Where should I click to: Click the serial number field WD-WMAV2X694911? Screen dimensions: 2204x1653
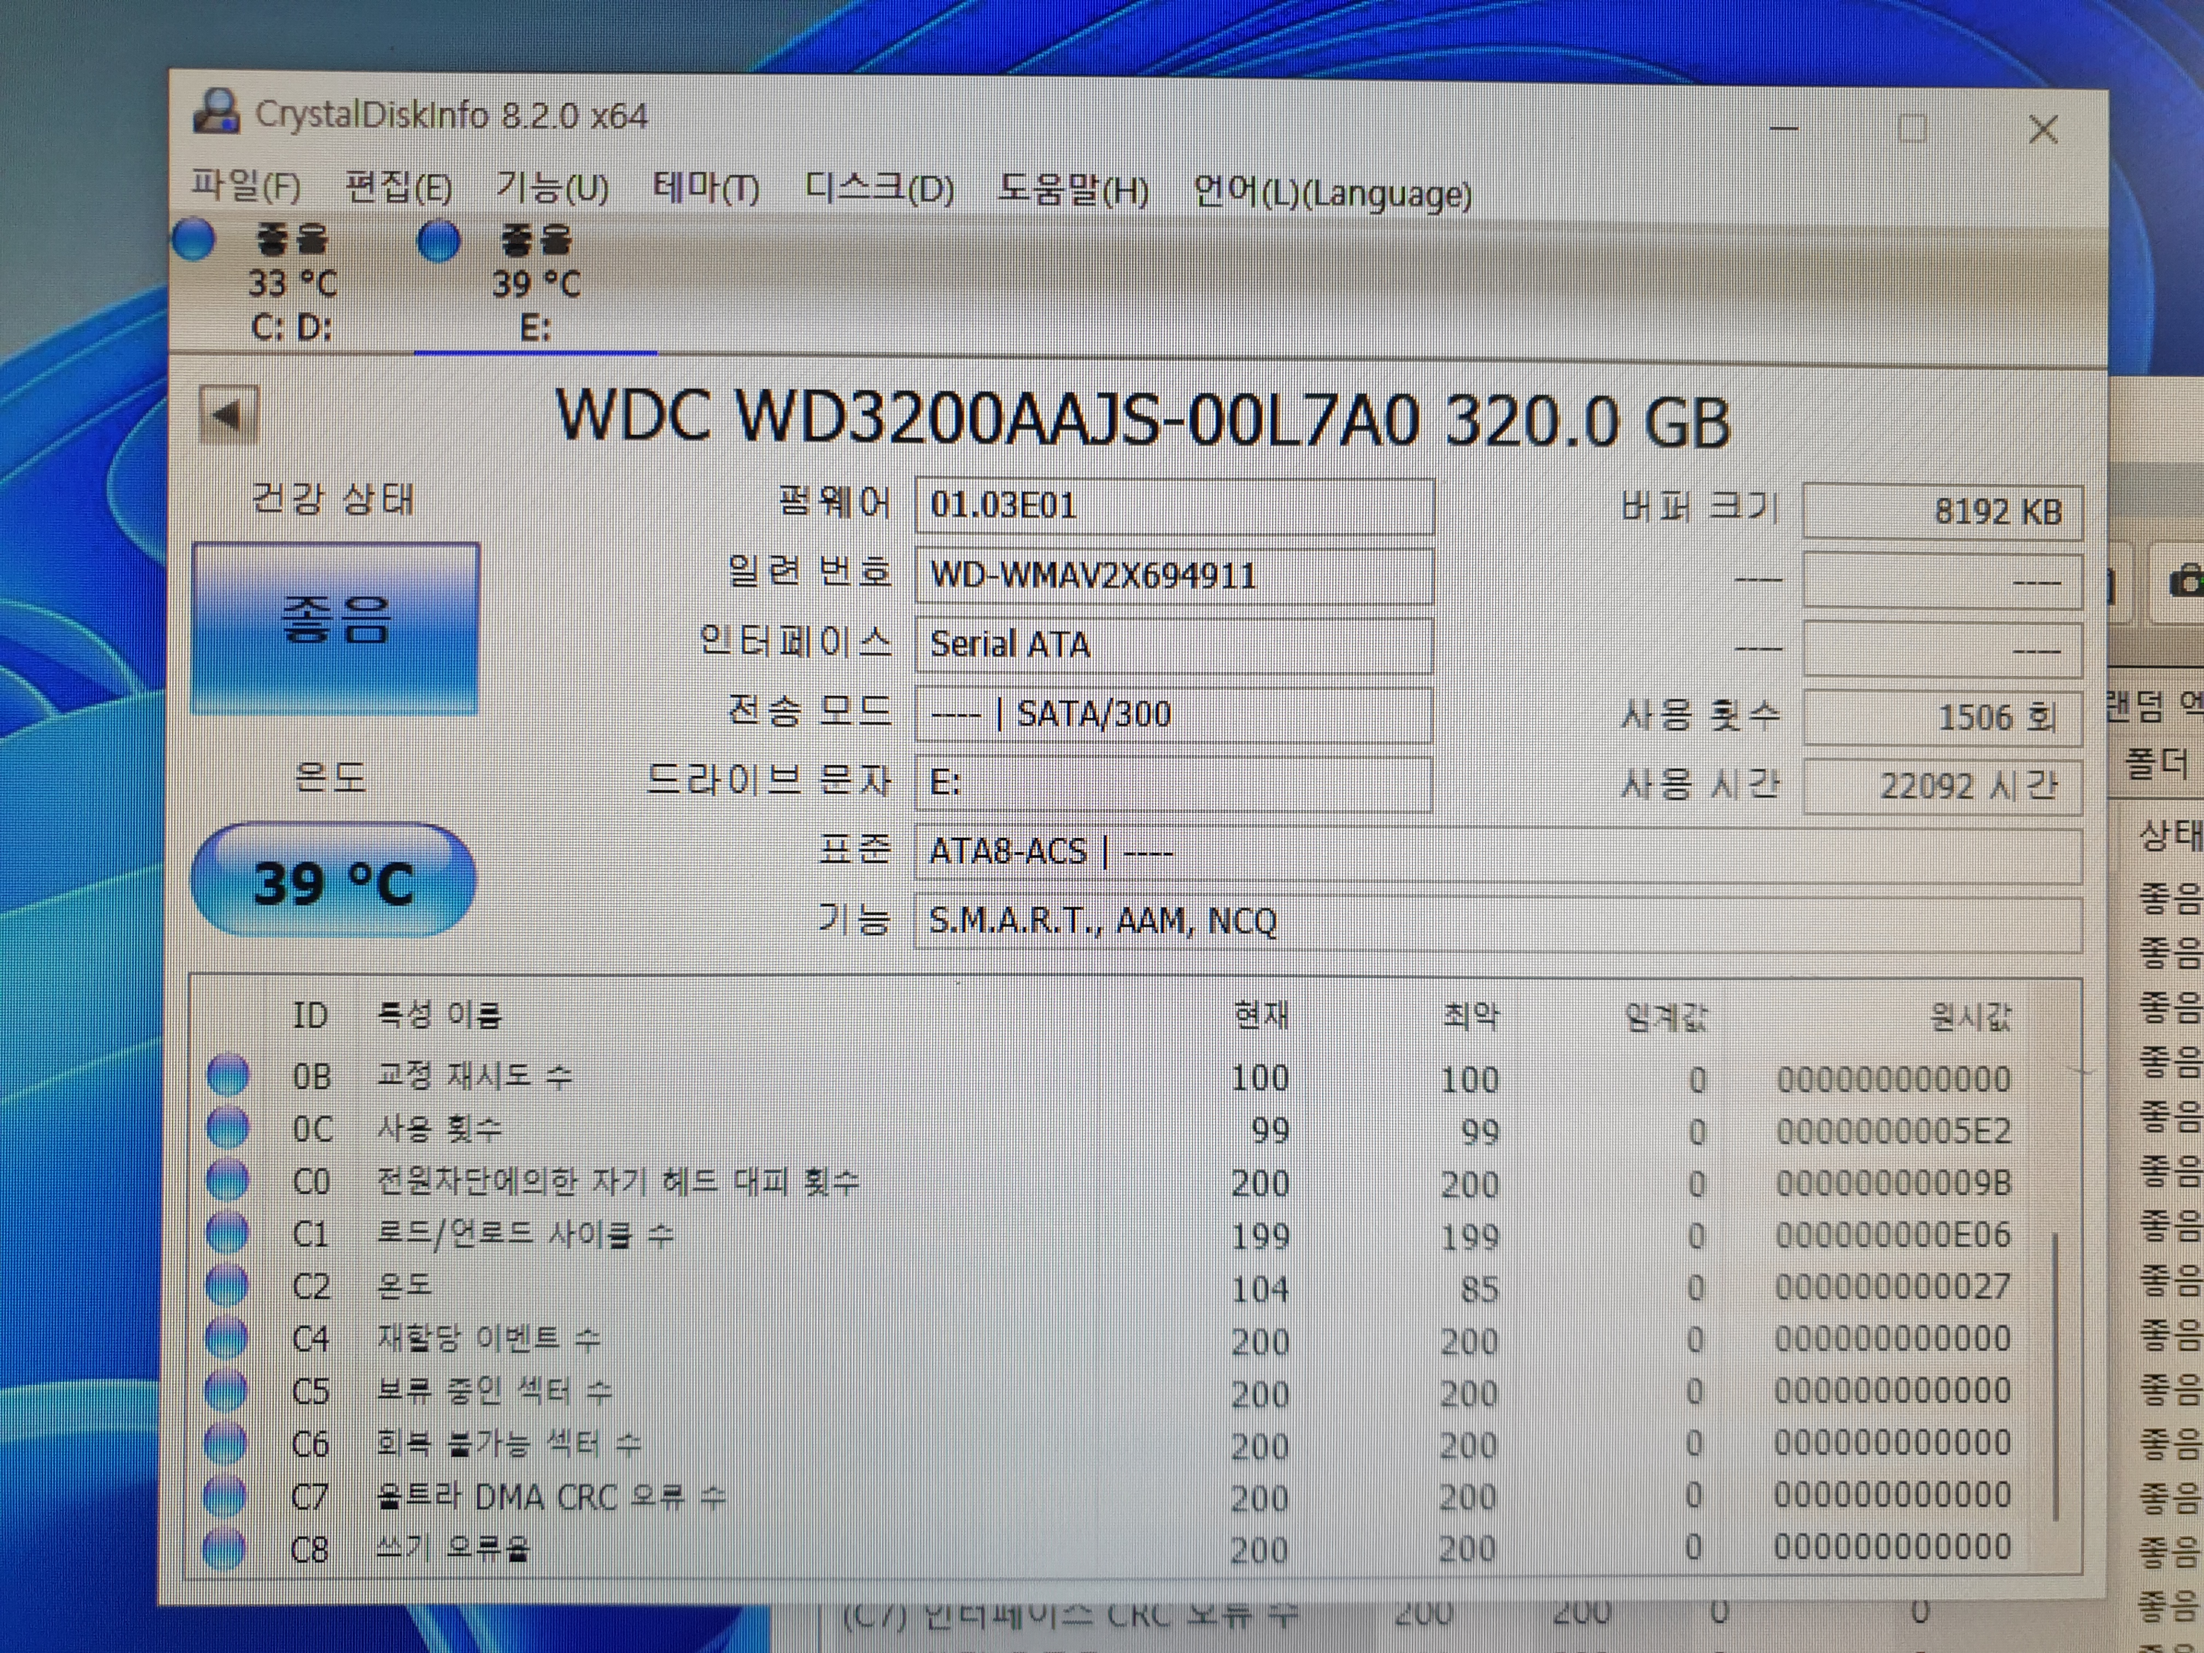(1174, 575)
